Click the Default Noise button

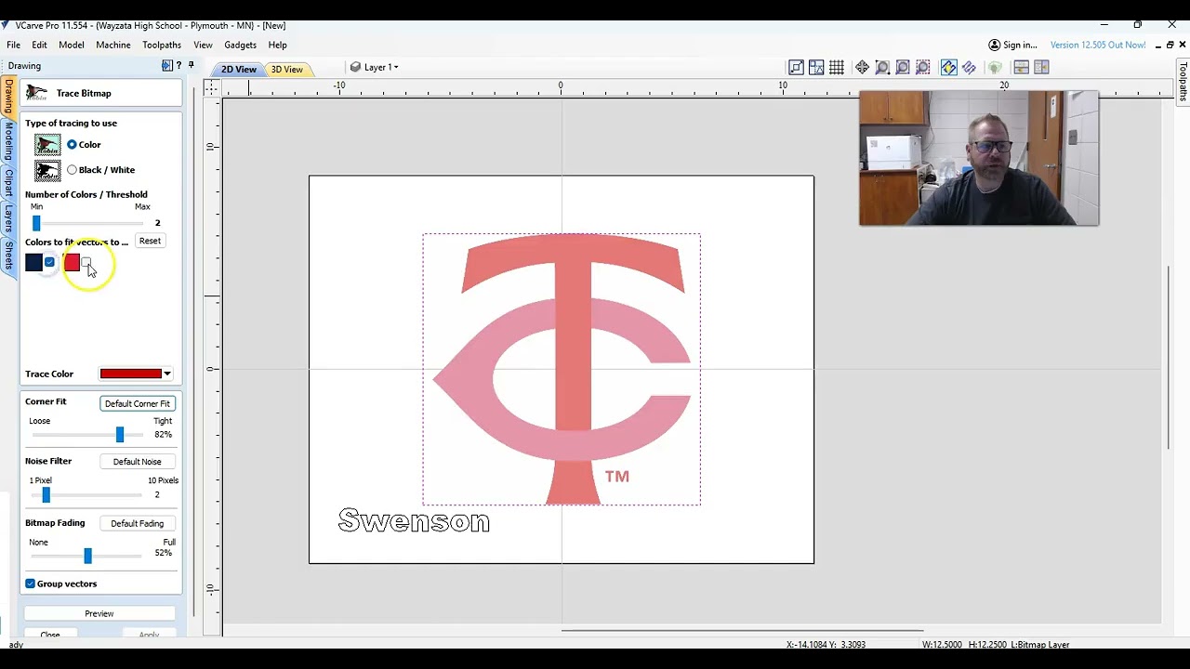[x=137, y=462]
